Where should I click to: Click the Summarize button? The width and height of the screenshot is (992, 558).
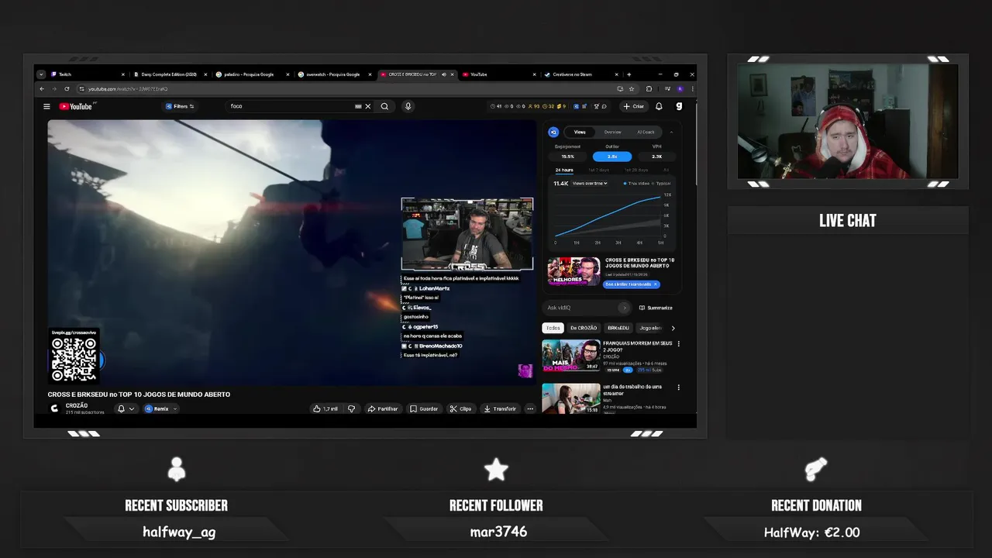(x=656, y=308)
